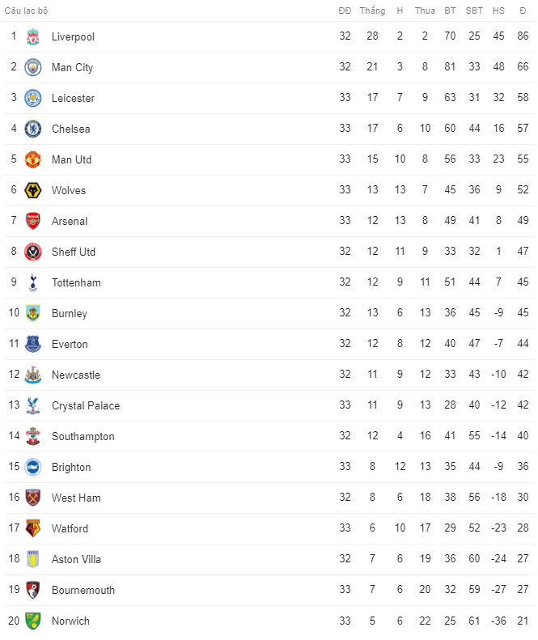This screenshot has width=538, height=640.
Task: Open the Southampton team link
Action: [83, 436]
